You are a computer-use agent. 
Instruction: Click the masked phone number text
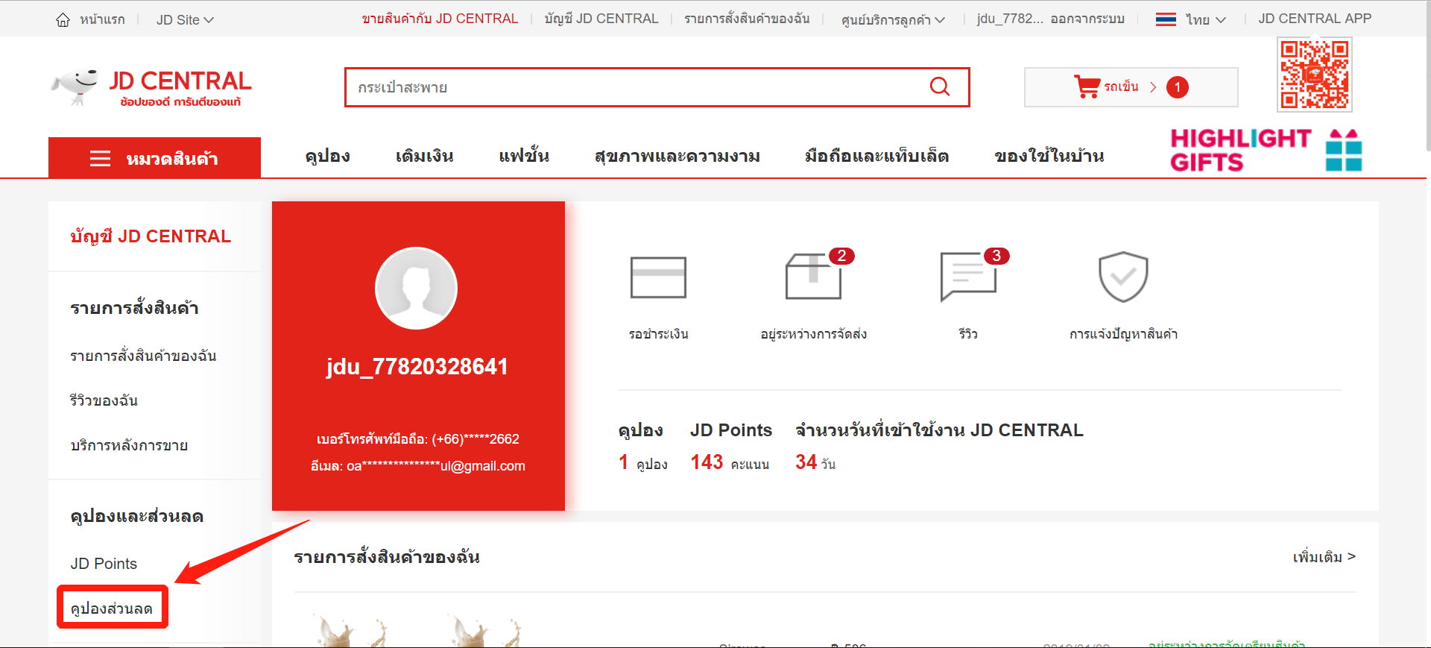418,439
